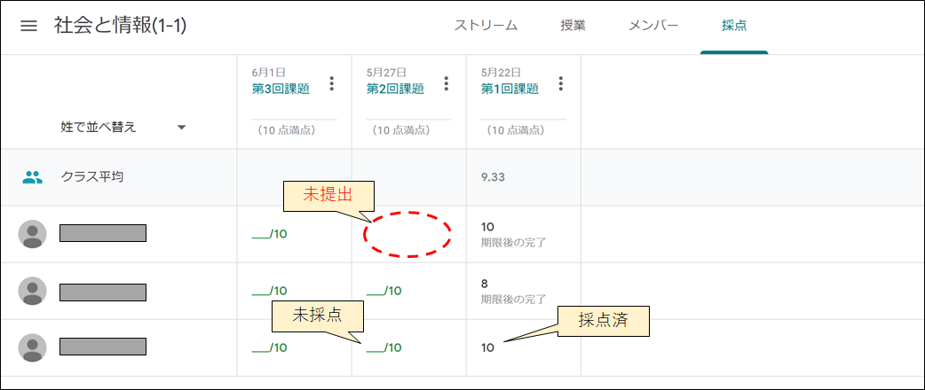Click the third student's avatar icon
Screen dimensions: 925x390
pos(33,347)
